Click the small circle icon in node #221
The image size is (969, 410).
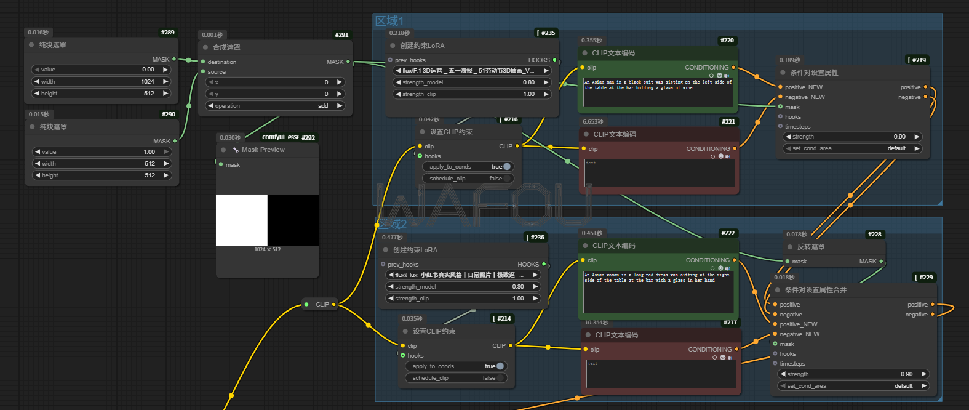(713, 156)
